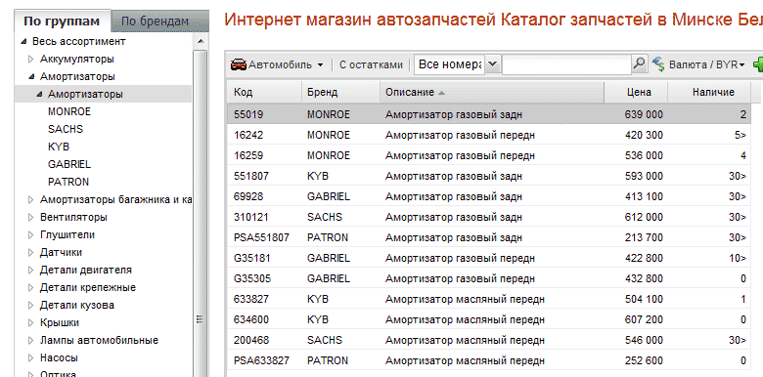Select row with code 16259
The height and width of the screenshot is (377, 763).
[488, 155]
